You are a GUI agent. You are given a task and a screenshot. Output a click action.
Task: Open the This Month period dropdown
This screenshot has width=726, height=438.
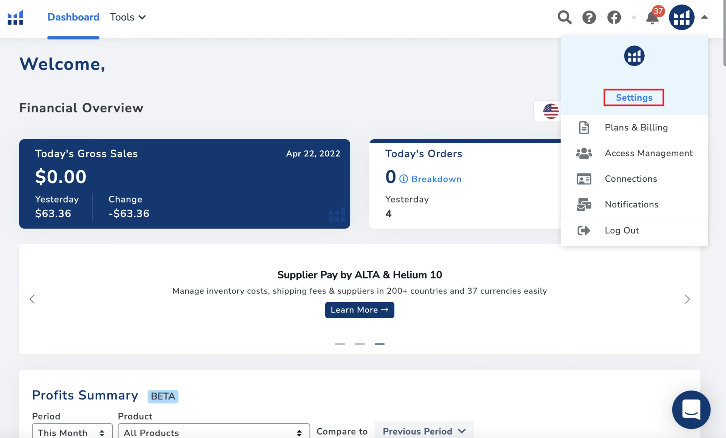[72, 432]
